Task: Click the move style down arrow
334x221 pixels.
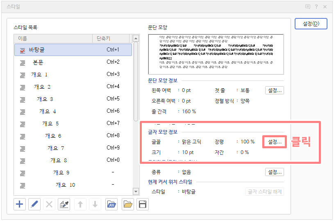Action: [95, 204]
